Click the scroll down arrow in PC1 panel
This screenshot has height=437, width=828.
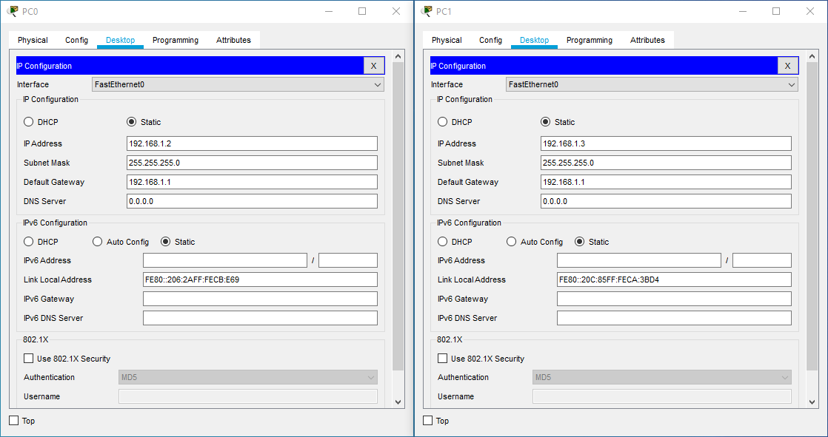[812, 402]
